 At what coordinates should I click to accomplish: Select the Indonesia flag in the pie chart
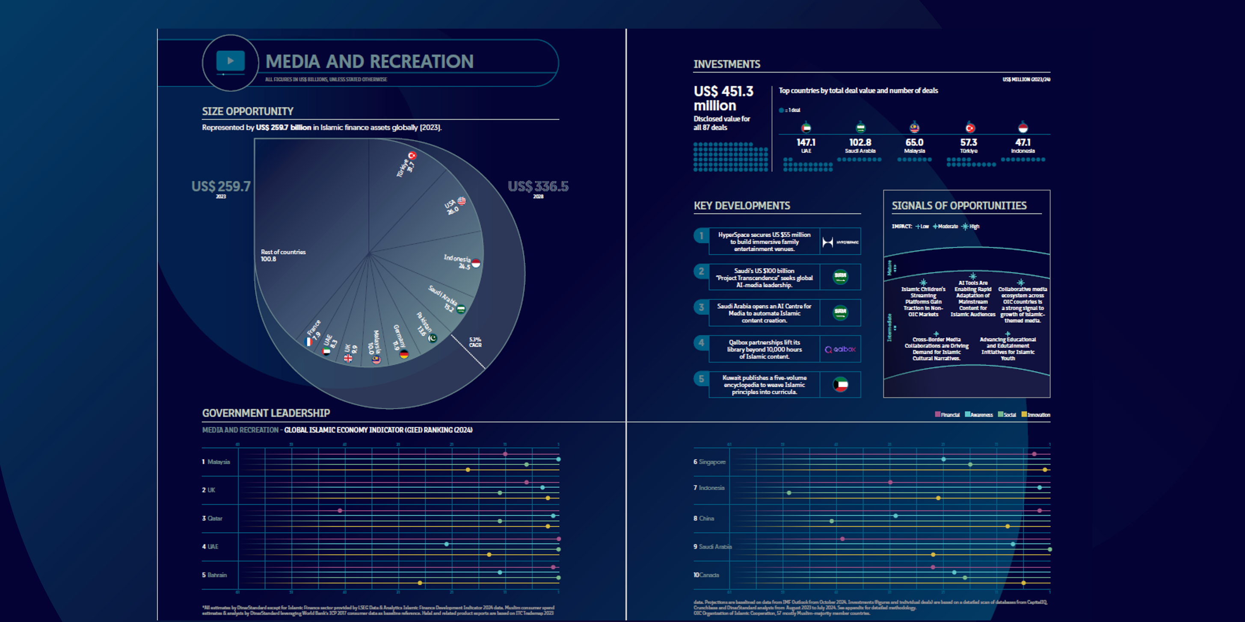tap(476, 263)
